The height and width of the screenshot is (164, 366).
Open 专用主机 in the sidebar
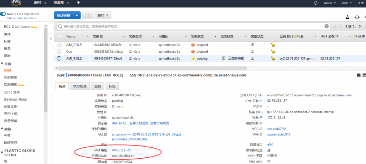tap(10, 114)
